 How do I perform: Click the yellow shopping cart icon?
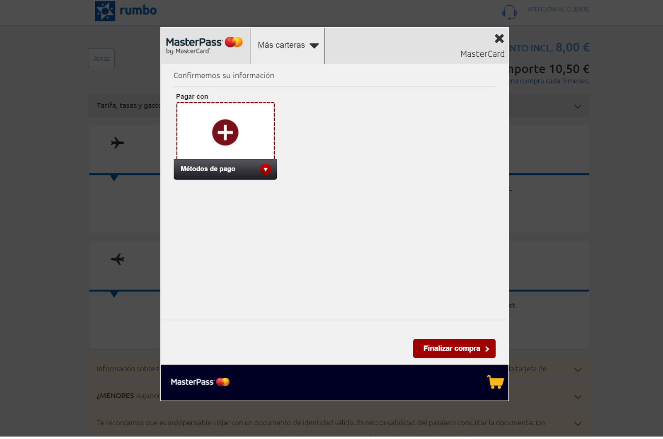coord(496,383)
